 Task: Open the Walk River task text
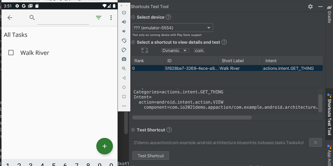pyautogui.click(x=35, y=53)
